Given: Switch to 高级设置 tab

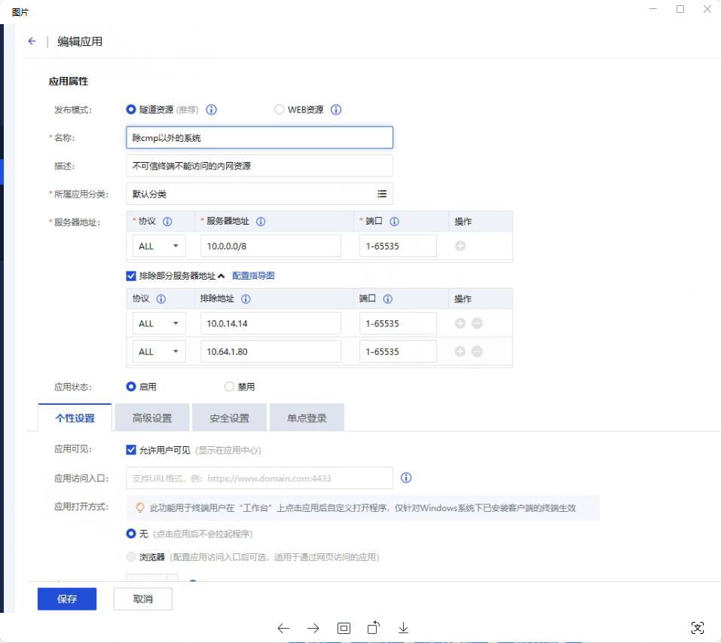Looking at the screenshot, I should click(x=151, y=418).
